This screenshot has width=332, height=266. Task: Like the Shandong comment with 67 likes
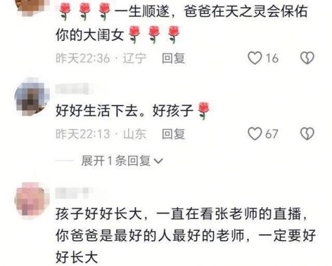pyautogui.click(x=255, y=134)
